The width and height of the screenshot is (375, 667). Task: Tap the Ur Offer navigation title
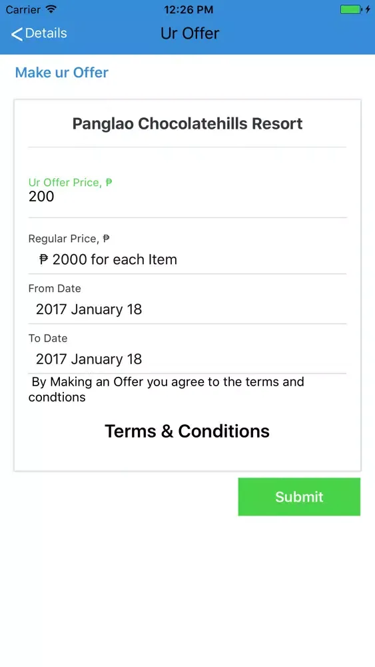(x=190, y=33)
